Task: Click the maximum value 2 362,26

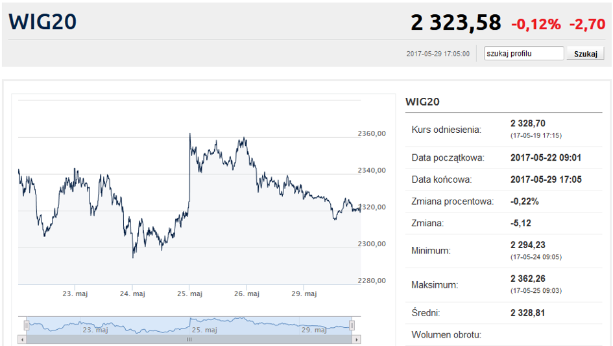Action: (x=528, y=279)
